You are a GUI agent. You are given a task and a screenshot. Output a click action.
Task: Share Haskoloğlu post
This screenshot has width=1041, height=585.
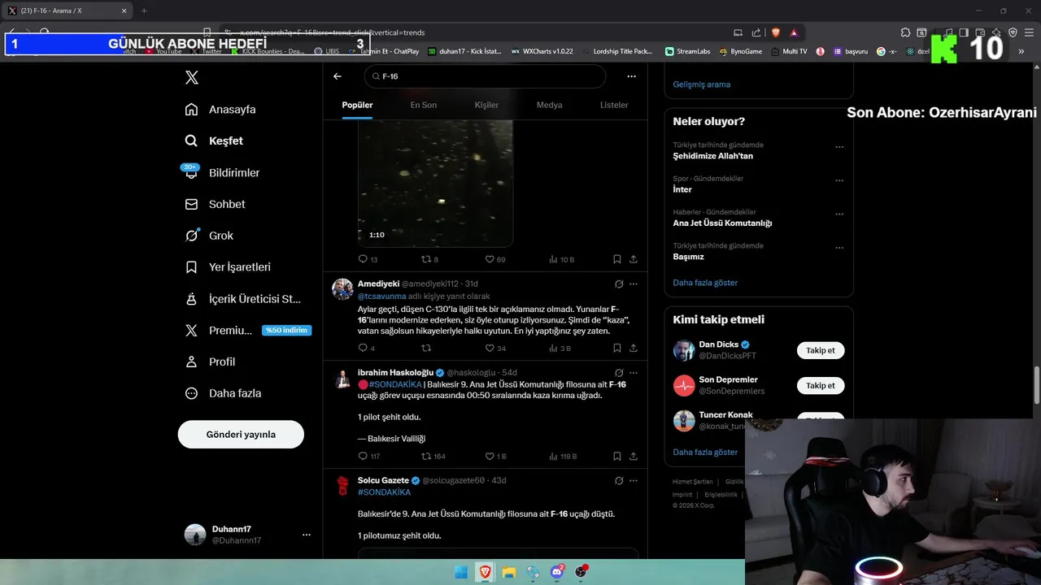click(634, 456)
